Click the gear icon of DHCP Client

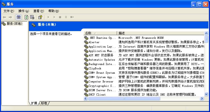[86, 94]
